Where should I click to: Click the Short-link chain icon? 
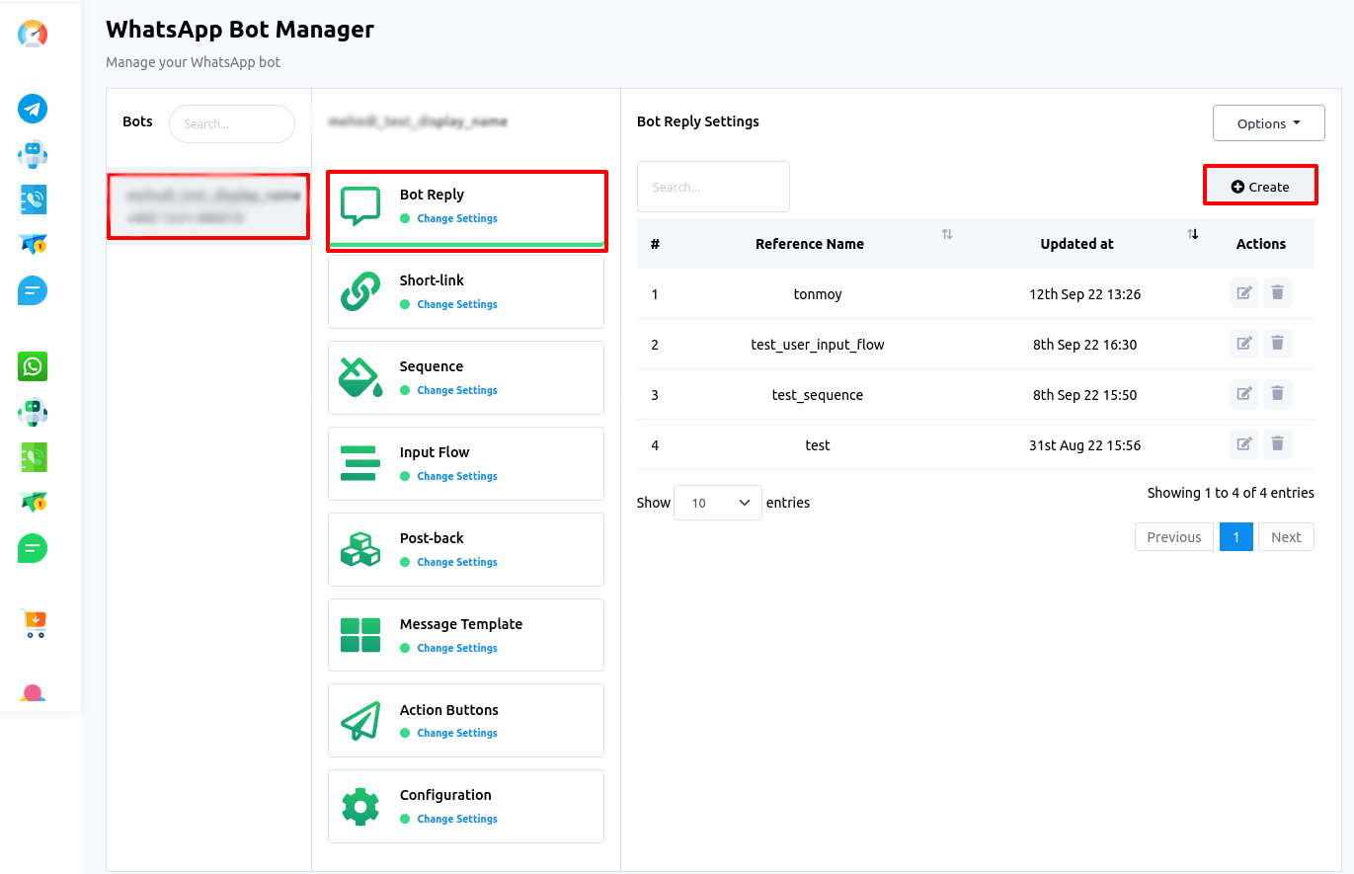(x=360, y=292)
